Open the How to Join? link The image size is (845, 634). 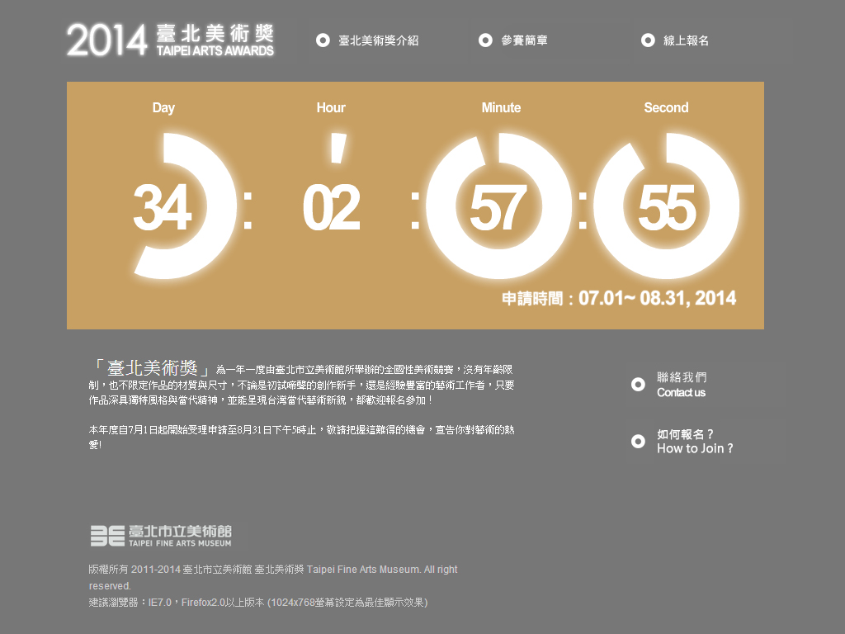[x=695, y=442]
